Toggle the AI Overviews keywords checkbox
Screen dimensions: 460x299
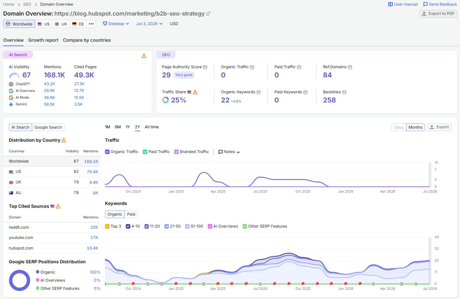pyautogui.click(x=210, y=226)
